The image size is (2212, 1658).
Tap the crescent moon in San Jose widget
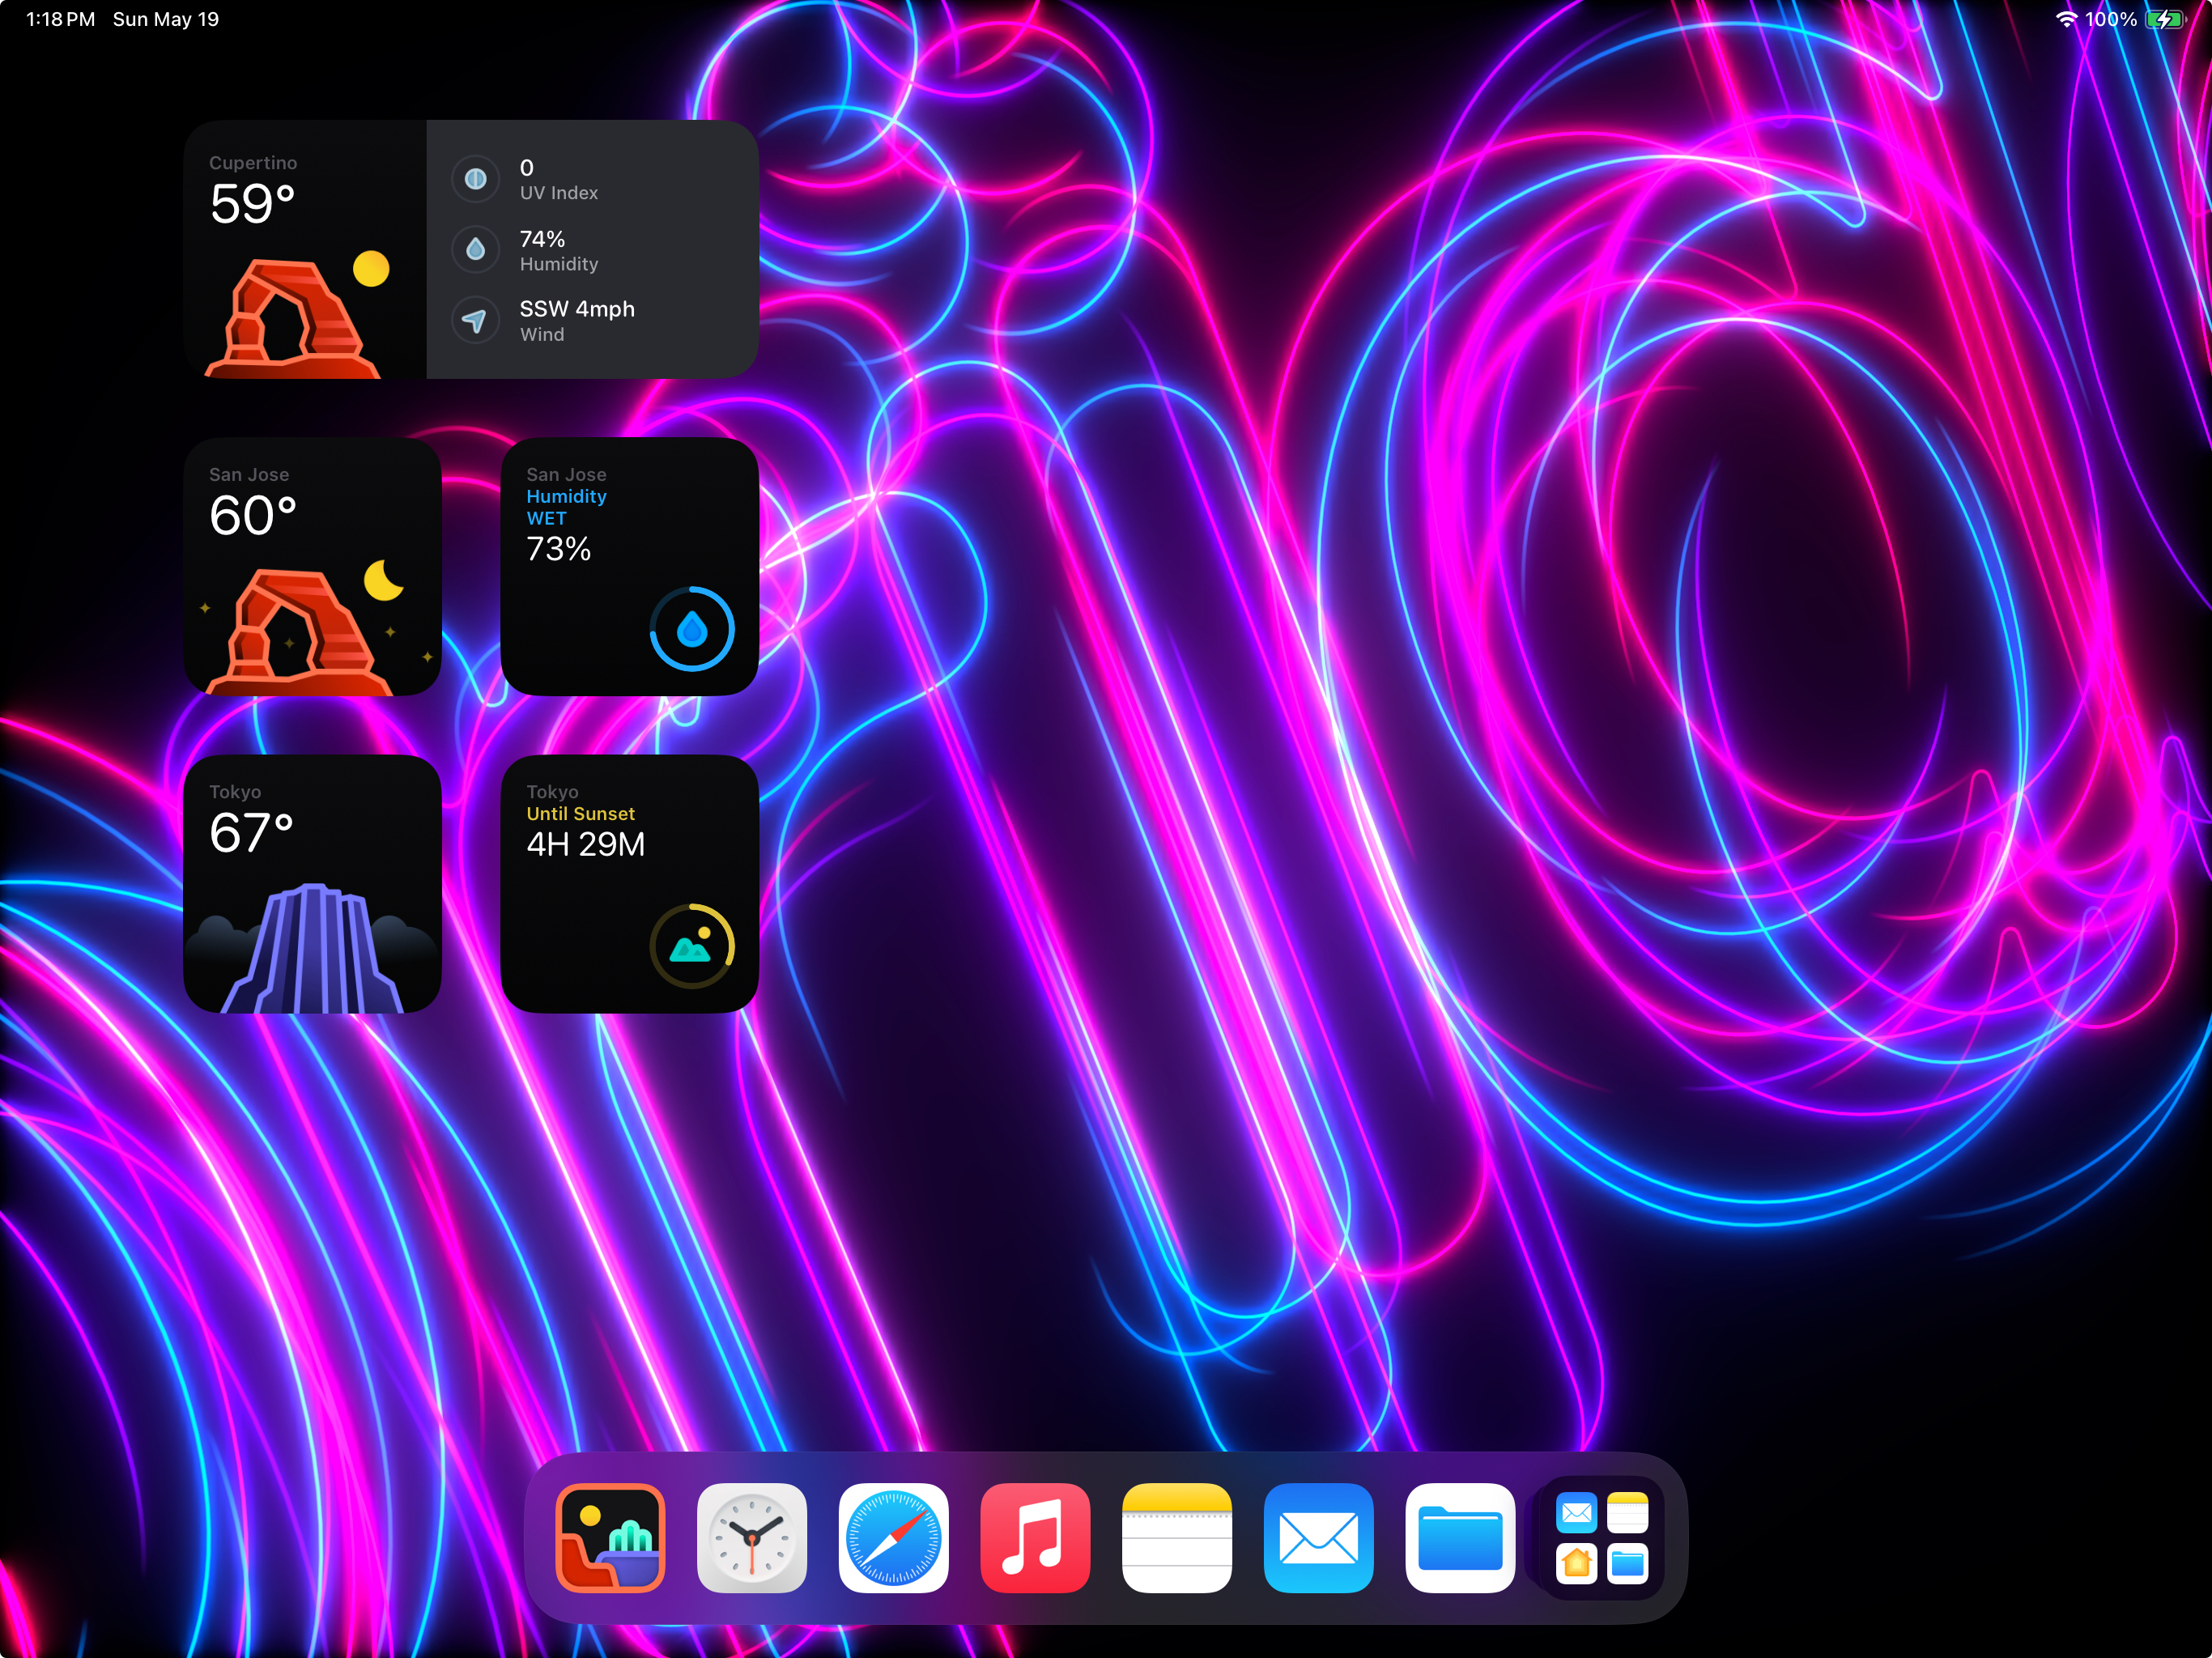tap(383, 580)
